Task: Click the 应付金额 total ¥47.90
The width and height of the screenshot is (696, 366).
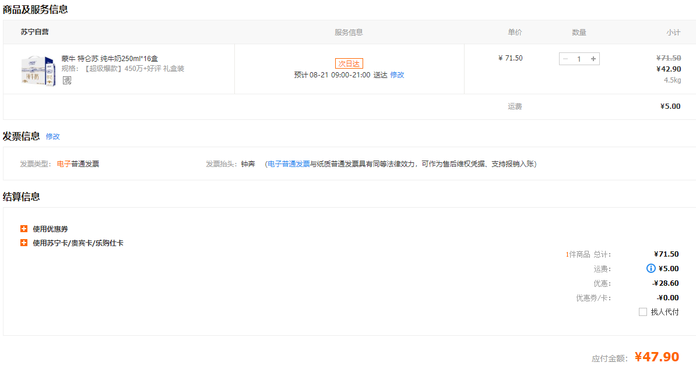Action: coord(657,357)
